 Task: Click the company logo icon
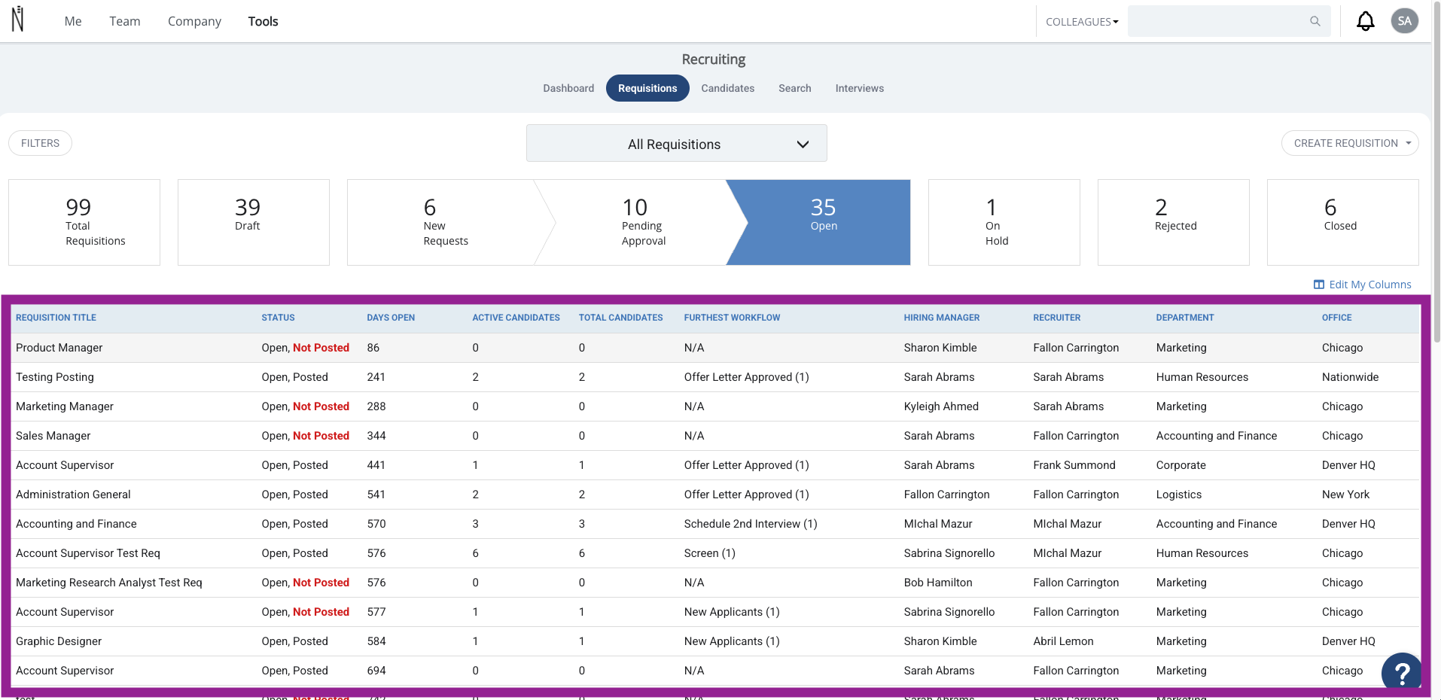tap(18, 20)
